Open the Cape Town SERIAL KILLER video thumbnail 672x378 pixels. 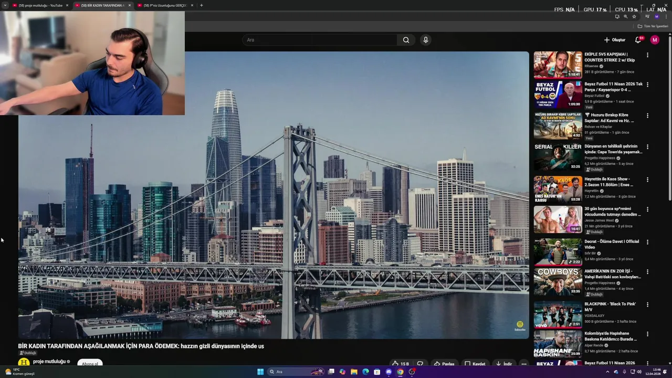pyautogui.click(x=558, y=156)
